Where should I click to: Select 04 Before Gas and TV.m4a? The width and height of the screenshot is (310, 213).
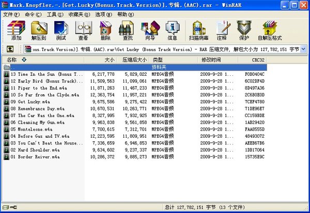pos(40,136)
